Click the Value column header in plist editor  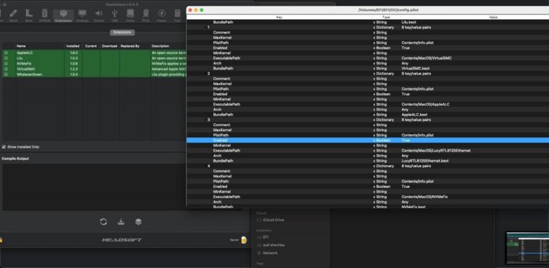coord(493,17)
